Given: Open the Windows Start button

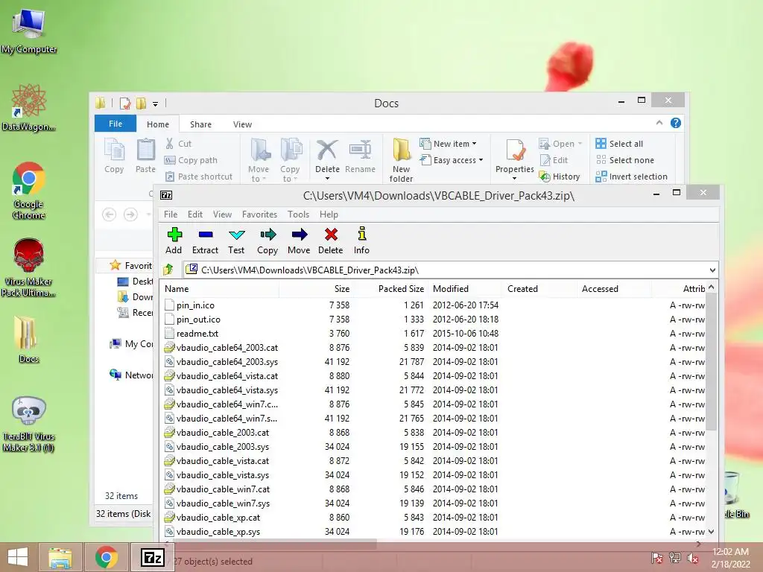Looking at the screenshot, I should pyautogui.click(x=18, y=557).
